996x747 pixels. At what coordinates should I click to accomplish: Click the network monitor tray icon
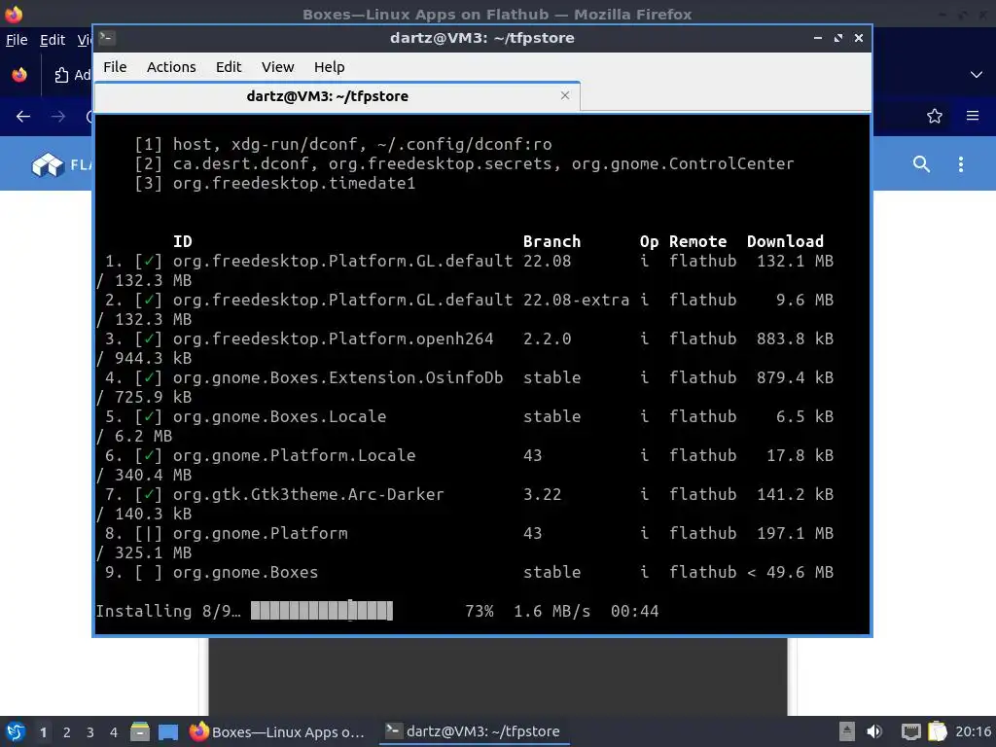coord(910,731)
